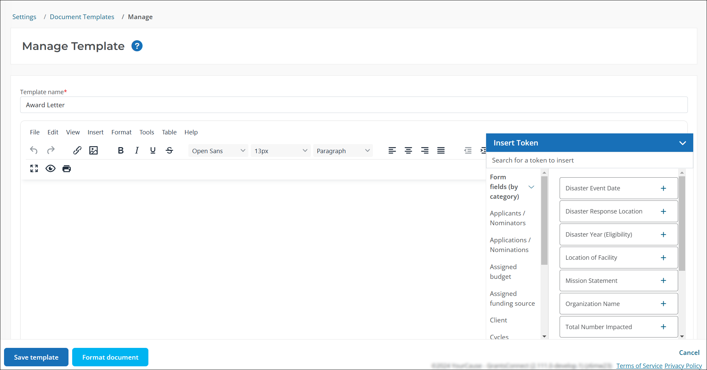This screenshot has height=370, width=707.
Task: Click the Insert Link icon
Action: 76,150
